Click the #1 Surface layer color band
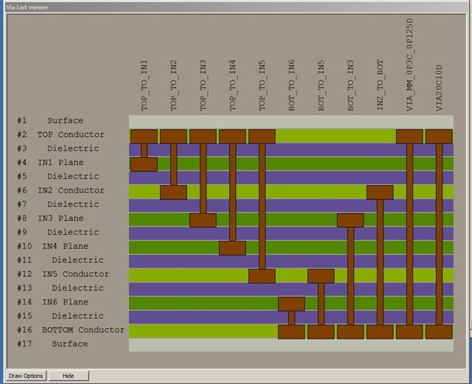This screenshot has width=472, height=384. (x=291, y=121)
